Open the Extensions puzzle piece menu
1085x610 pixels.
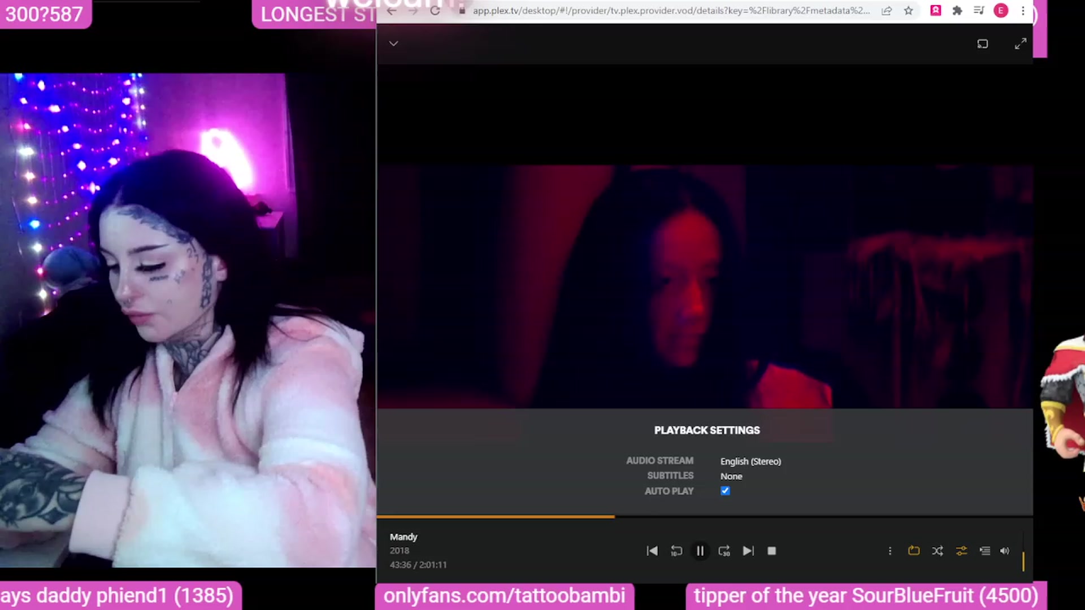coord(957,10)
